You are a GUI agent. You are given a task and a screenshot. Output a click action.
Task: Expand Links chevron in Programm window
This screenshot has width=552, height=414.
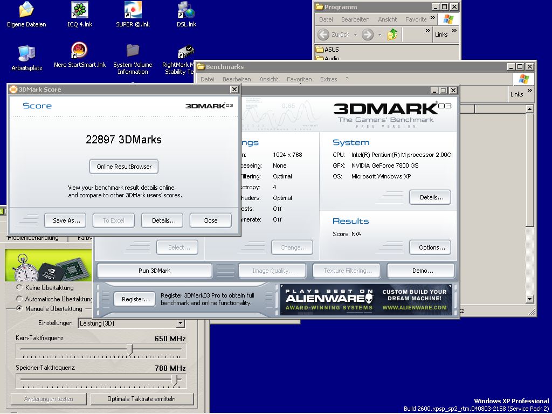[x=454, y=31]
